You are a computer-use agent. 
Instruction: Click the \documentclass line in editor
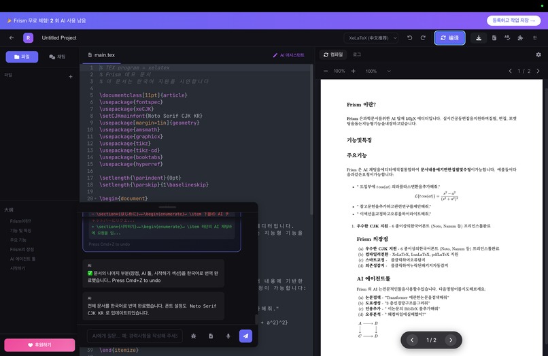pos(143,95)
